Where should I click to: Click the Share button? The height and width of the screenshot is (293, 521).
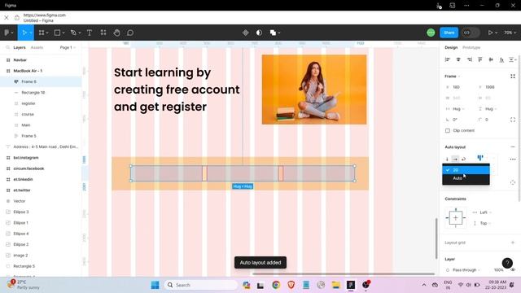[449, 33]
